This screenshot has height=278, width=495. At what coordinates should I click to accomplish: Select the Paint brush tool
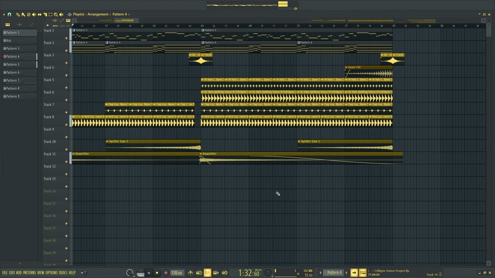23,14
